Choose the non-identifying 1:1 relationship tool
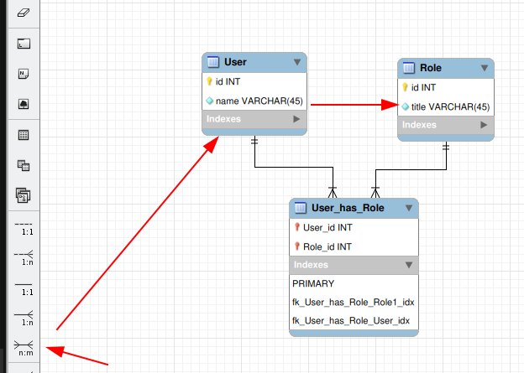Screen dimensions: 524x373 coord(25,225)
